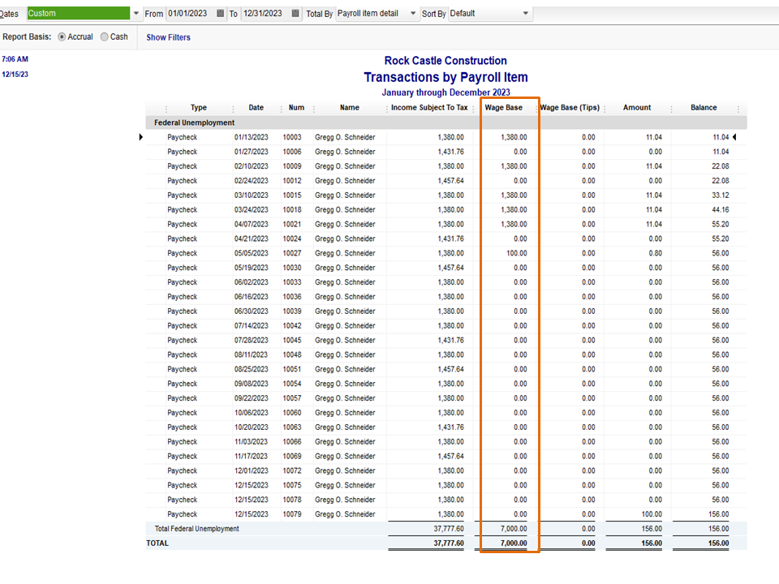Expand the Dates range dropdown showing Custom

pos(136,14)
